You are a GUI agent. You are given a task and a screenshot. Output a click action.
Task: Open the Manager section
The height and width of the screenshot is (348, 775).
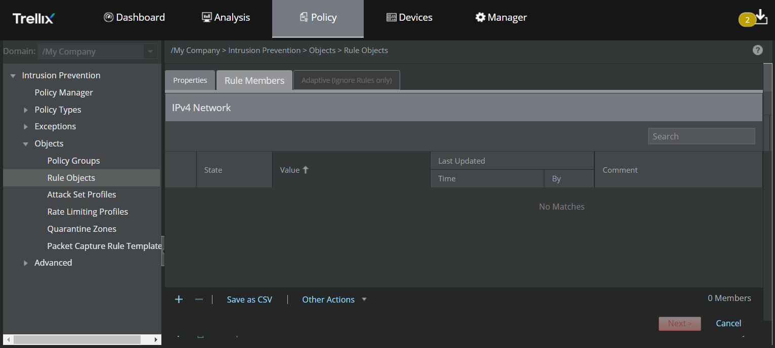[501, 17]
